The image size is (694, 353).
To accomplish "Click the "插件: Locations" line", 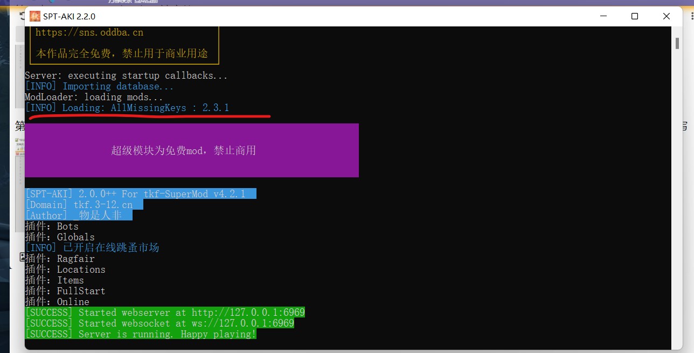I will click(65, 269).
